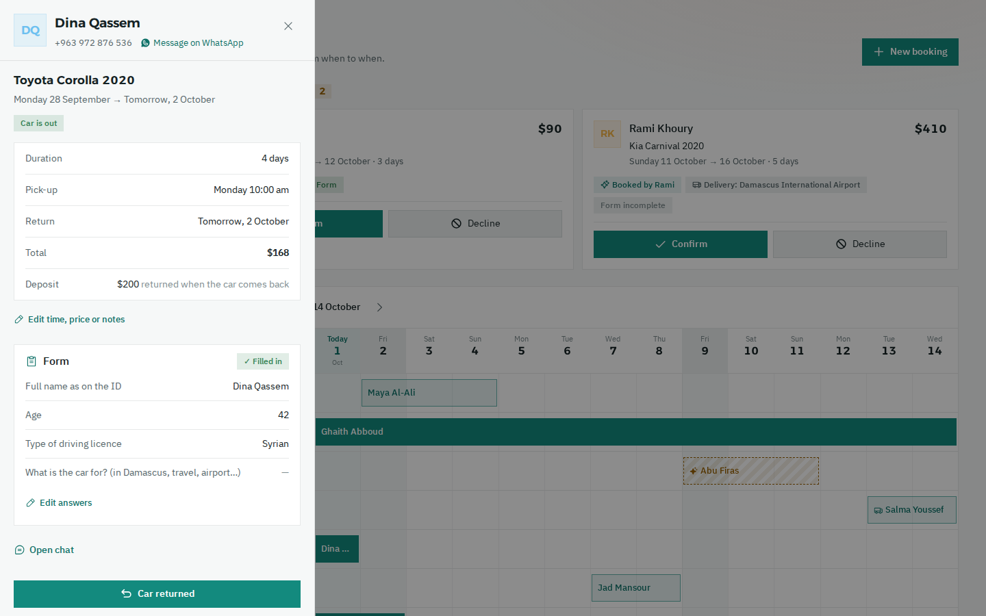Click the Total $168 value
The width and height of the screenshot is (986, 616).
point(278,253)
